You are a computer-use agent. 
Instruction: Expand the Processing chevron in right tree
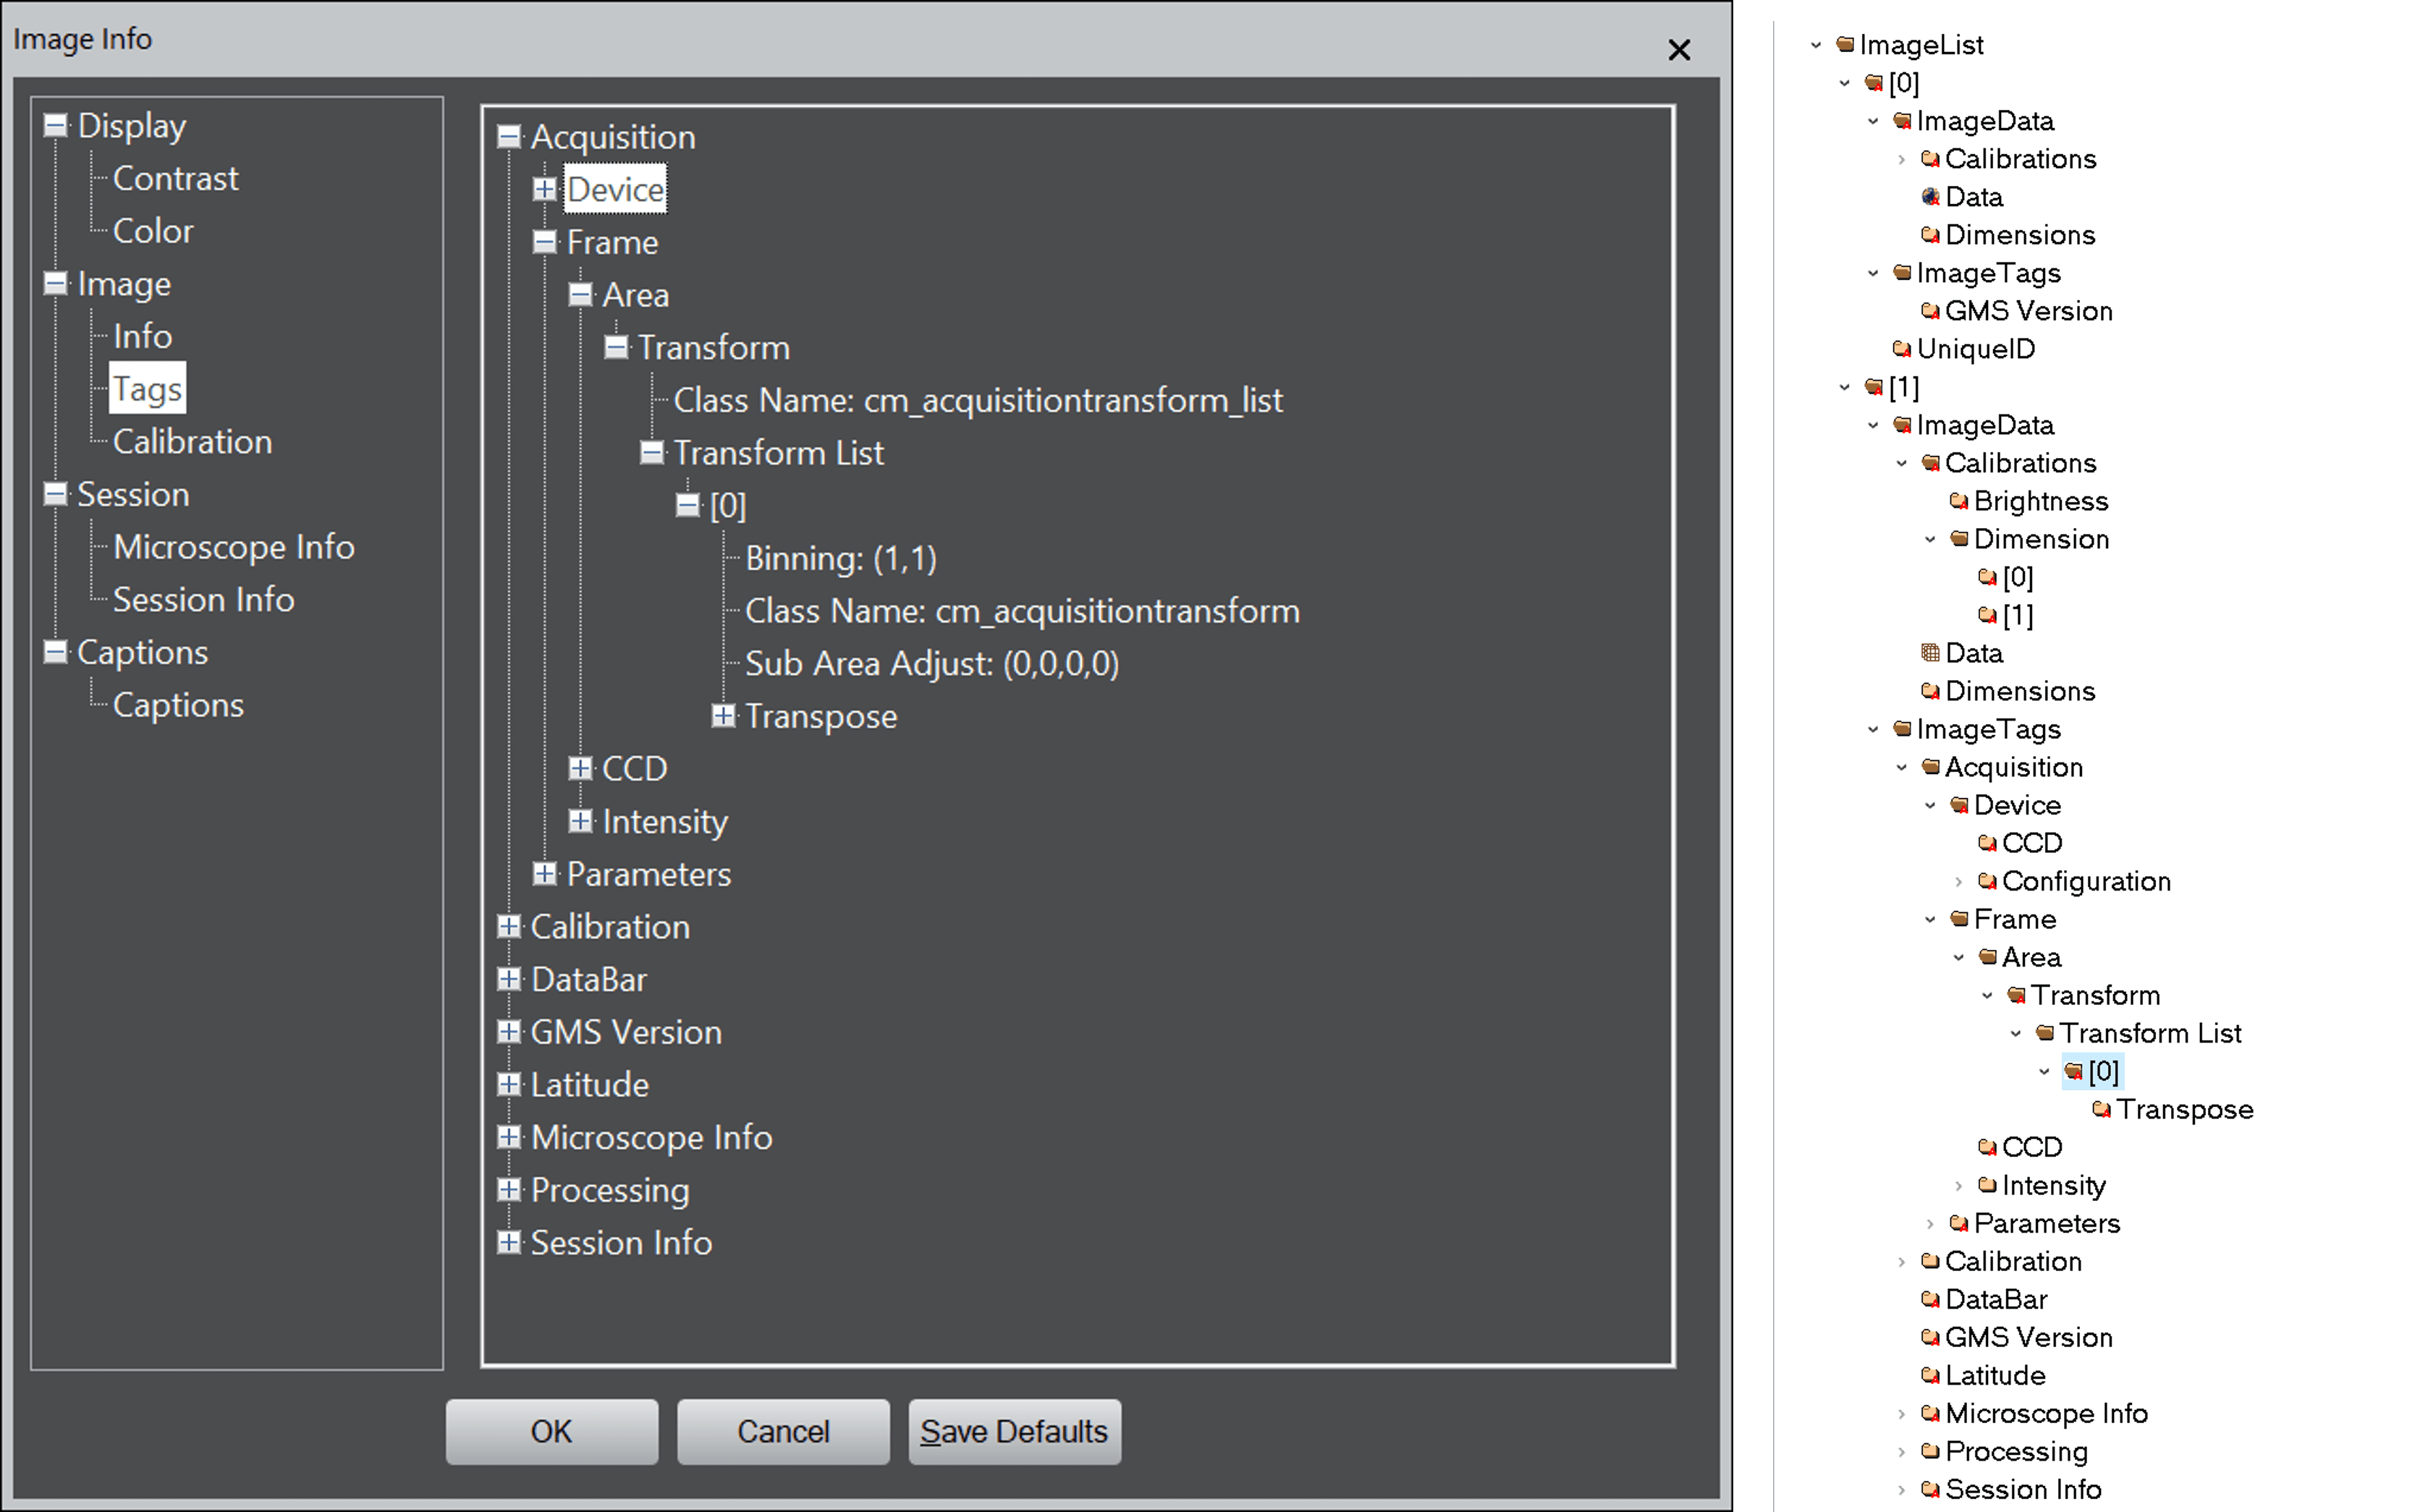pos(1900,1451)
